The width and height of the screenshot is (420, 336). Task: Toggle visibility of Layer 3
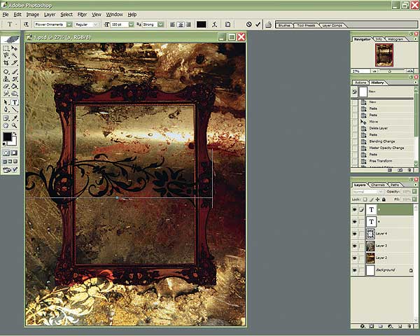tap(356, 246)
